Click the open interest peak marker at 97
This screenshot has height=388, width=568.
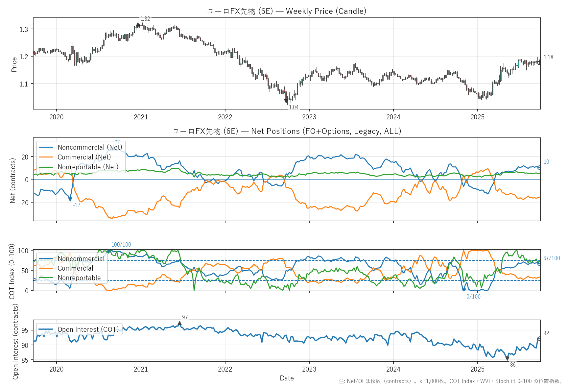click(x=179, y=324)
